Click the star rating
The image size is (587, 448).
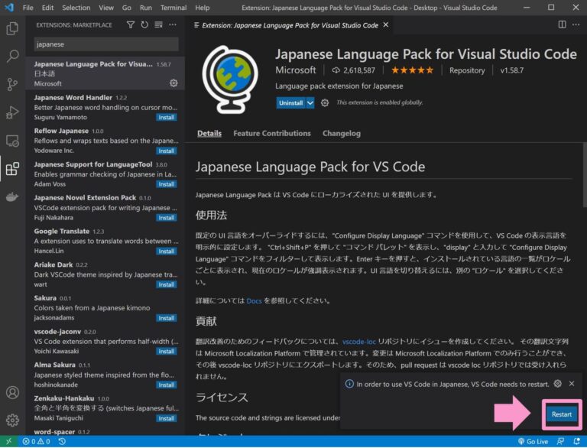pos(412,70)
